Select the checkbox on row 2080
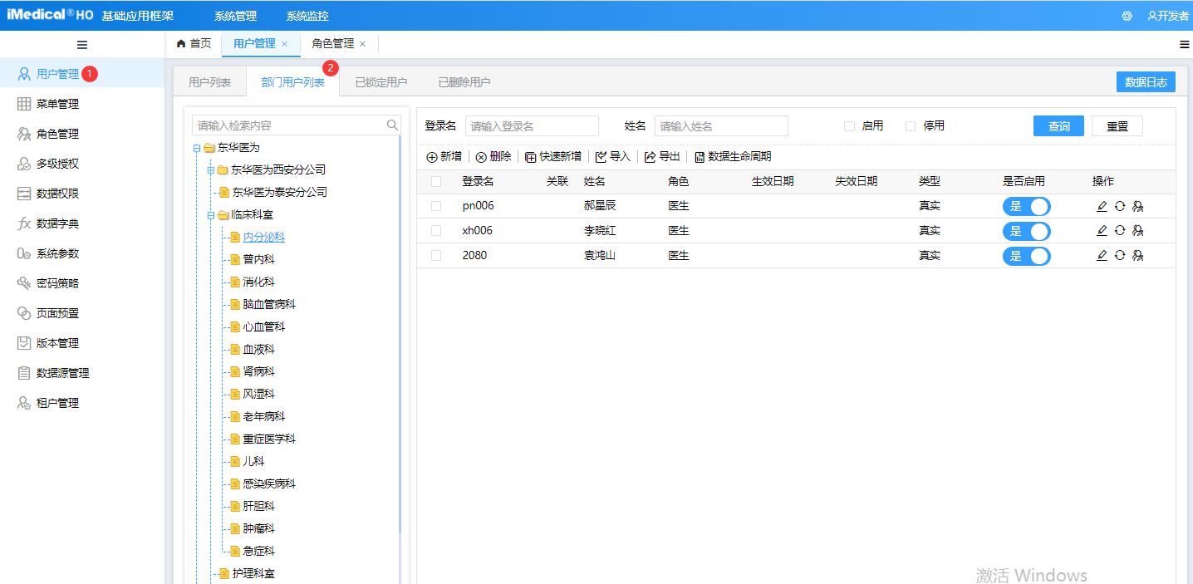 coord(436,255)
